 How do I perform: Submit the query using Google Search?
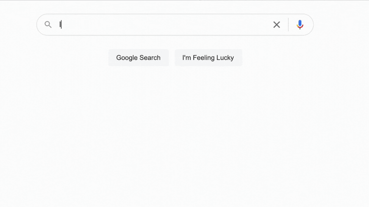pos(138,58)
